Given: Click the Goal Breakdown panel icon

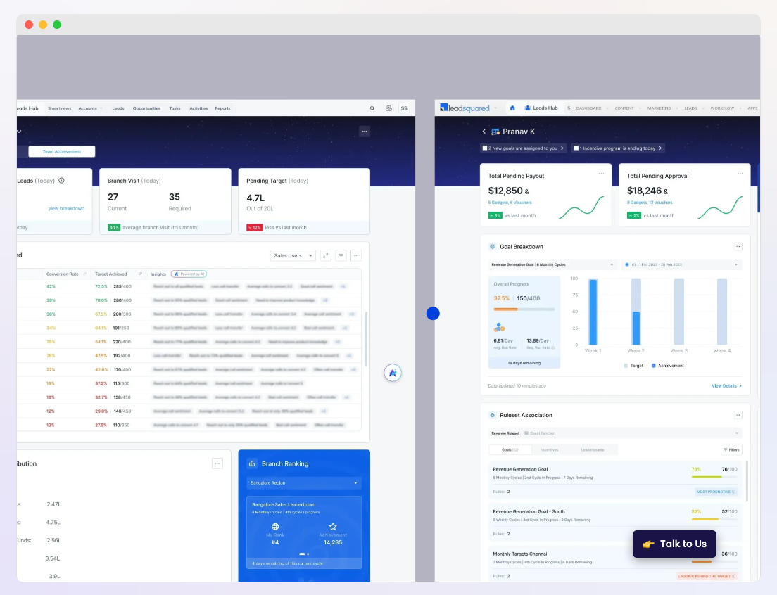Looking at the screenshot, I should pyautogui.click(x=491, y=246).
